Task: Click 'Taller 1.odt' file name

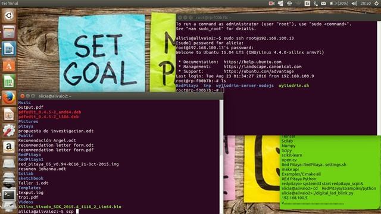Action: tap(33, 183)
